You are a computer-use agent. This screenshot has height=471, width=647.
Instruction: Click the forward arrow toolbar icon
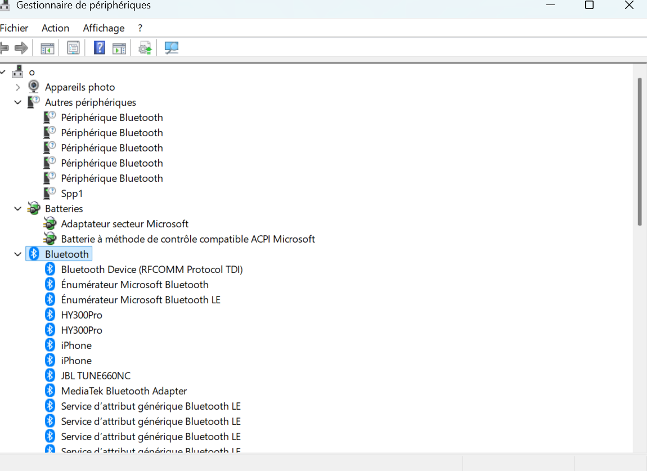[x=21, y=48]
